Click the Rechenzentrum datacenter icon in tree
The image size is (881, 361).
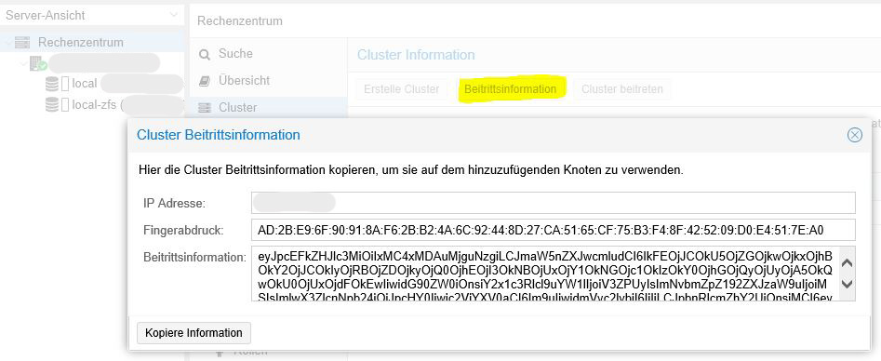click(x=22, y=42)
